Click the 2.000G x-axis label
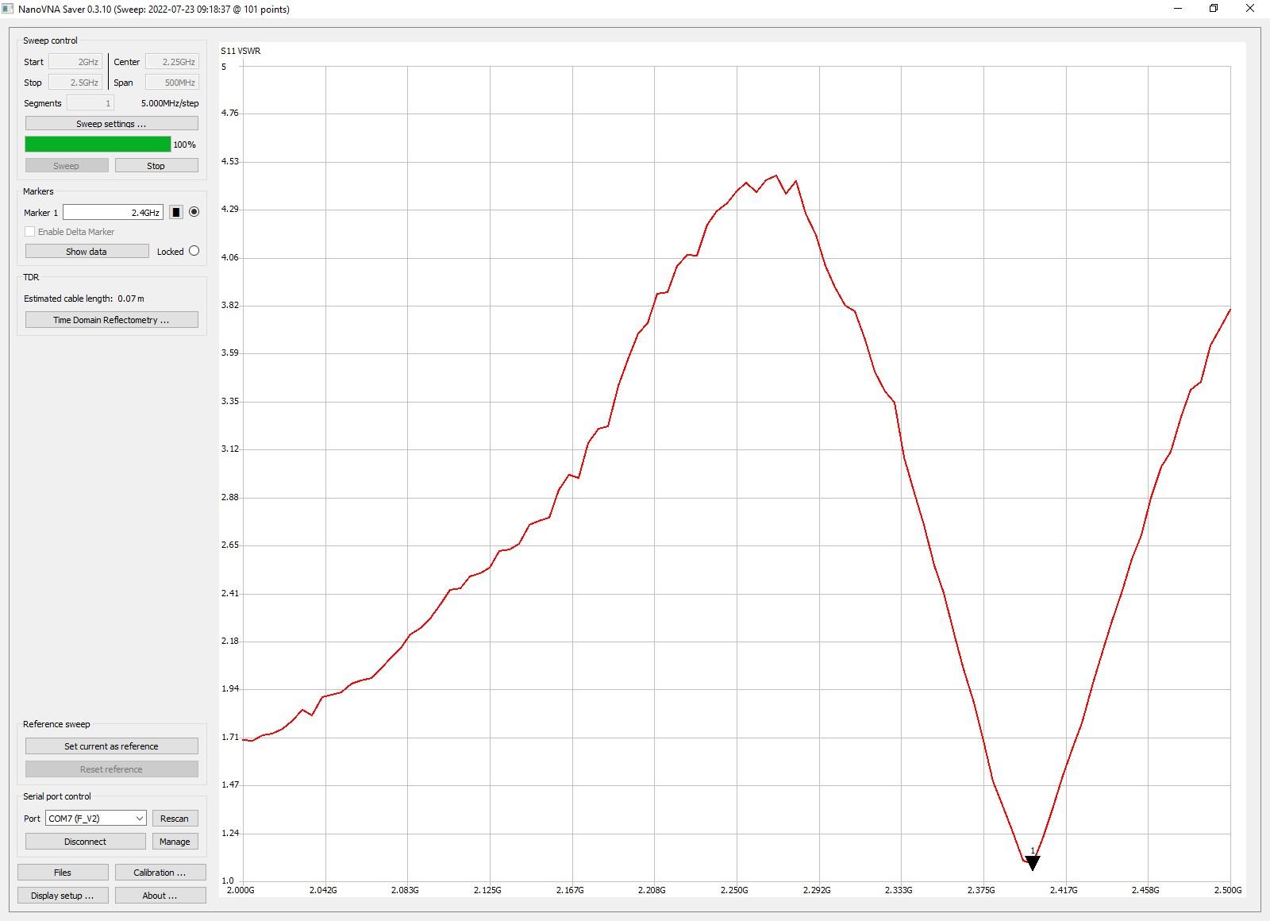 [241, 890]
